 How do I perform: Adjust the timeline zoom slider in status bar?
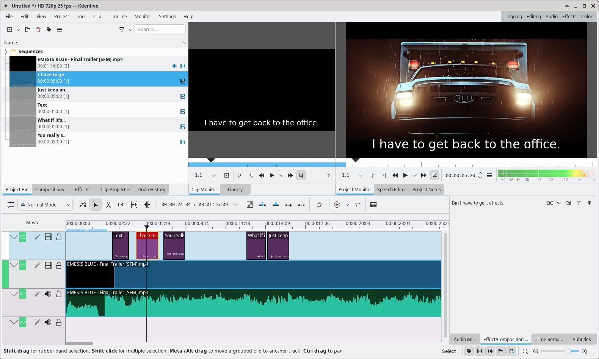(560, 351)
